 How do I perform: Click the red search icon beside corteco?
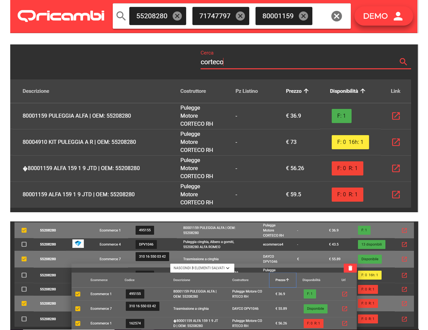coord(403,62)
